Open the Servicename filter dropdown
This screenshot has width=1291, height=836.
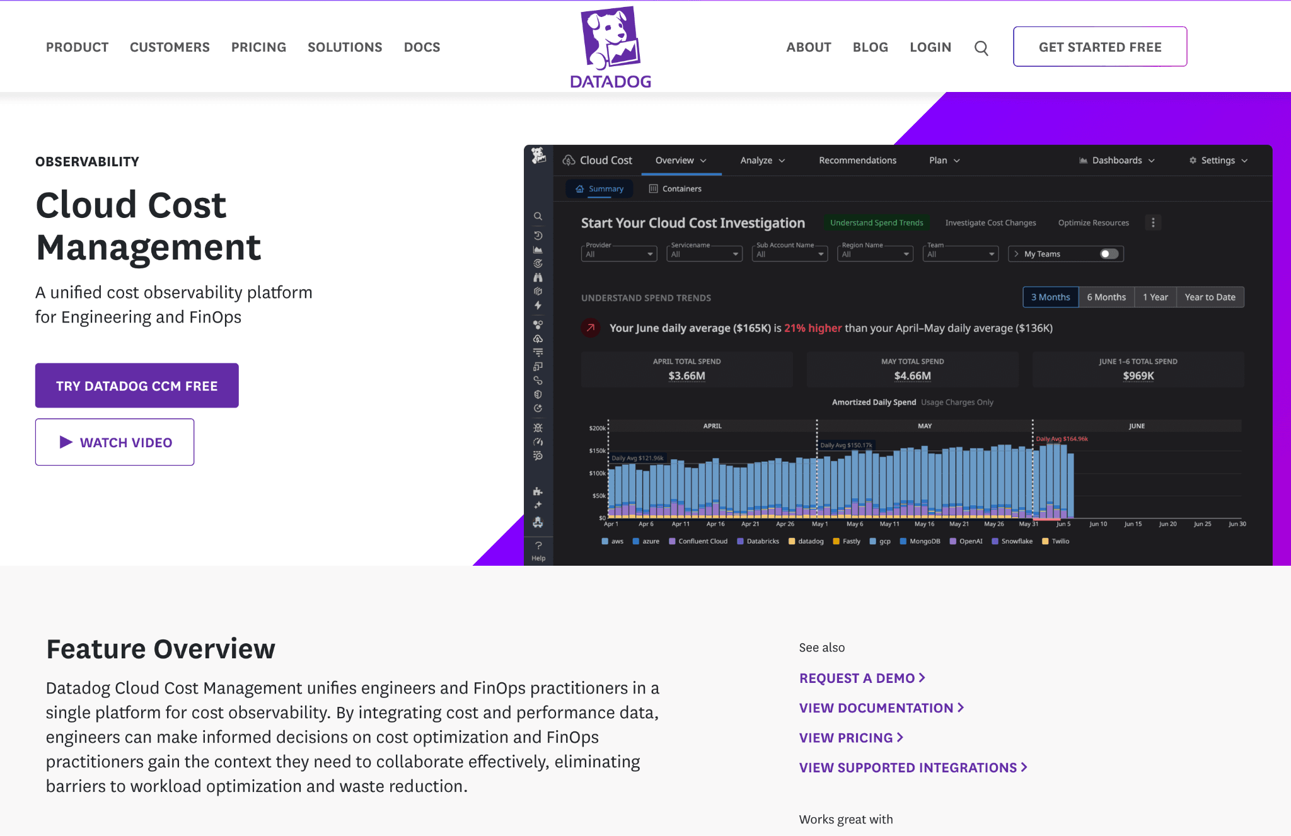[704, 254]
